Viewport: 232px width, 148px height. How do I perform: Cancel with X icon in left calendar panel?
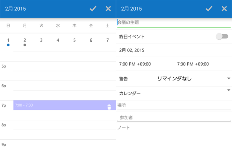[108, 9]
